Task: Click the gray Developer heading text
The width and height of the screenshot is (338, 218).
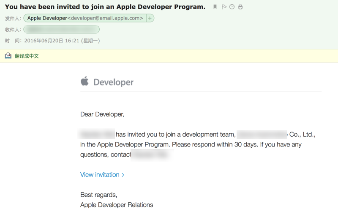Action: 113,82
